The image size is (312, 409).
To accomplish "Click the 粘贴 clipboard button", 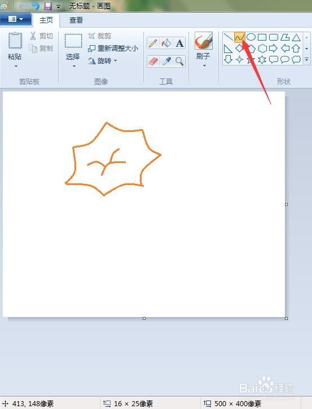I will 15,46.
